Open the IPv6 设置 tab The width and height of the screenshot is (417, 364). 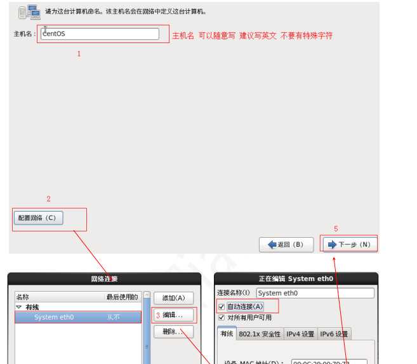coord(334,334)
